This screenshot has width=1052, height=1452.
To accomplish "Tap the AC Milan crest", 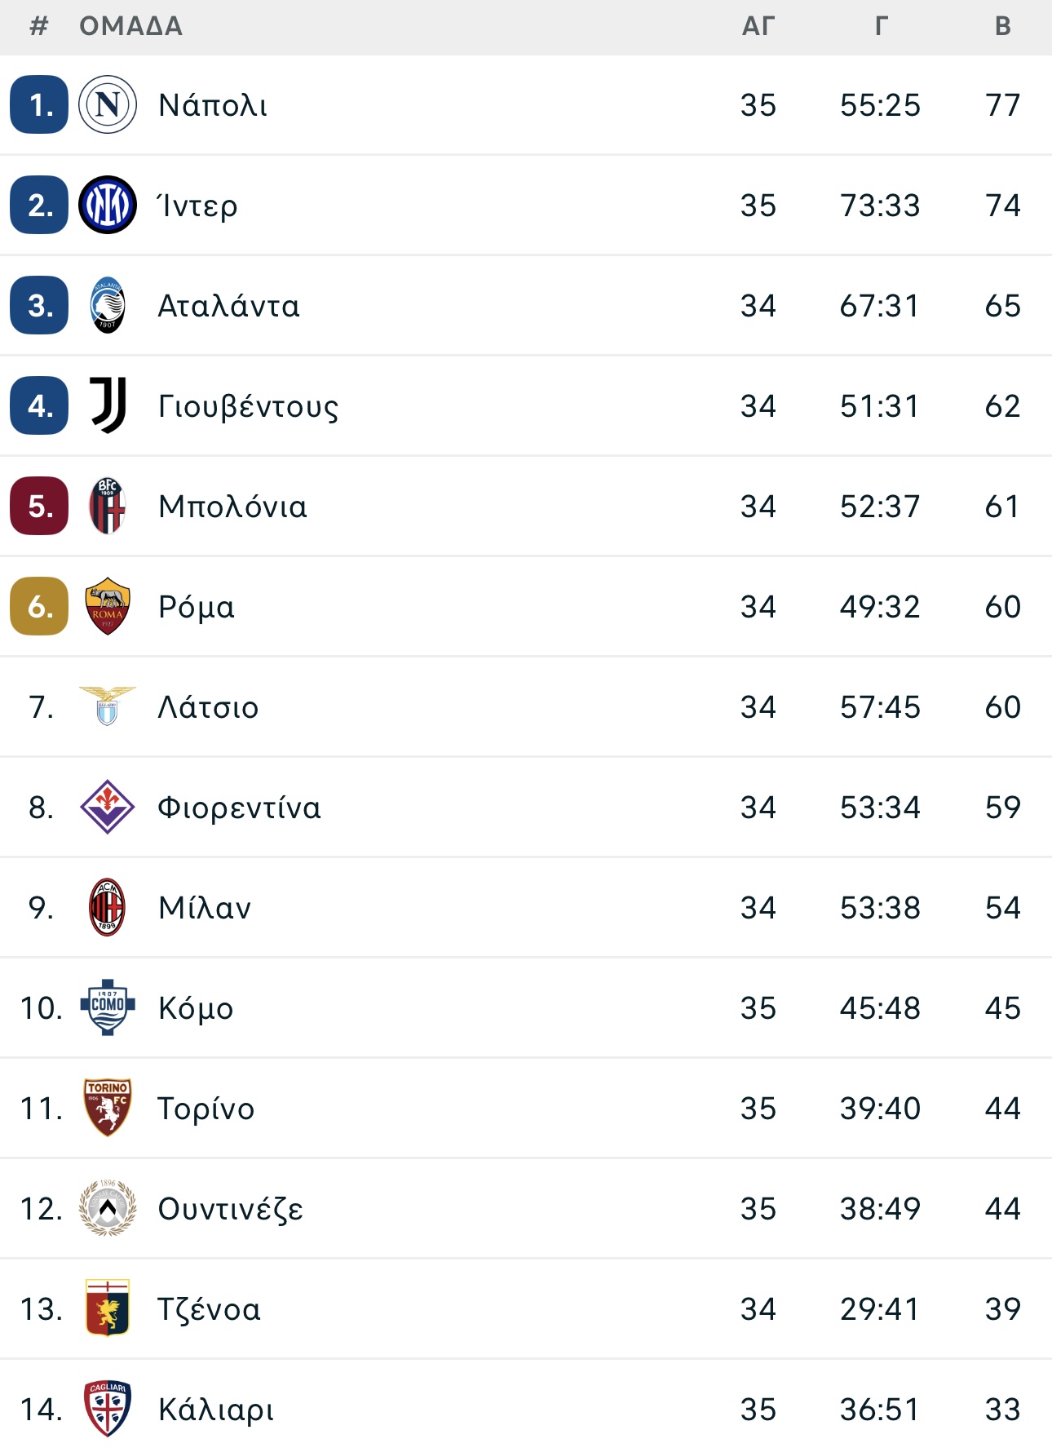I will coord(108,907).
